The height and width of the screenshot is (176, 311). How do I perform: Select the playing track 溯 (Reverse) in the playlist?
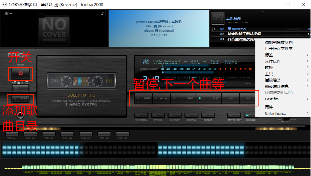point(237,29)
